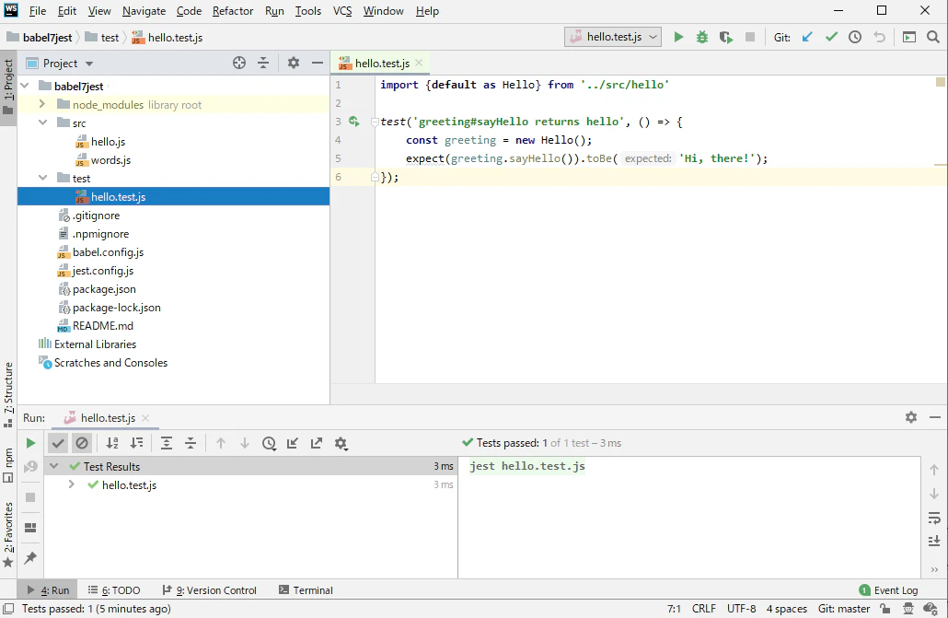Image resolution: width=948 pixels, height=618 pixels.
Task: Click the Git Update Project arrow
Action: tap(807, 38)
